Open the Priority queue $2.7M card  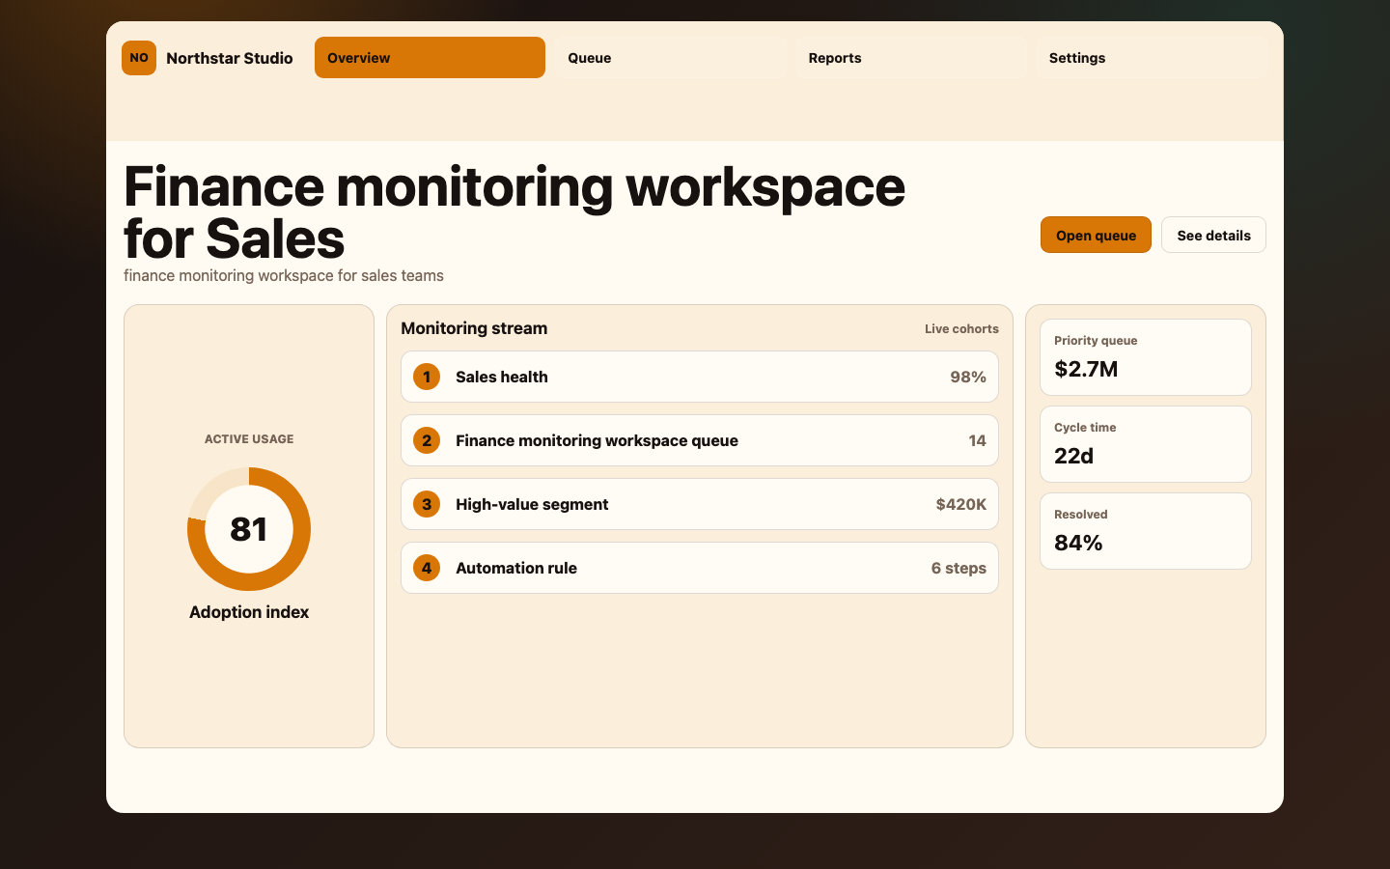point(1146,357)
